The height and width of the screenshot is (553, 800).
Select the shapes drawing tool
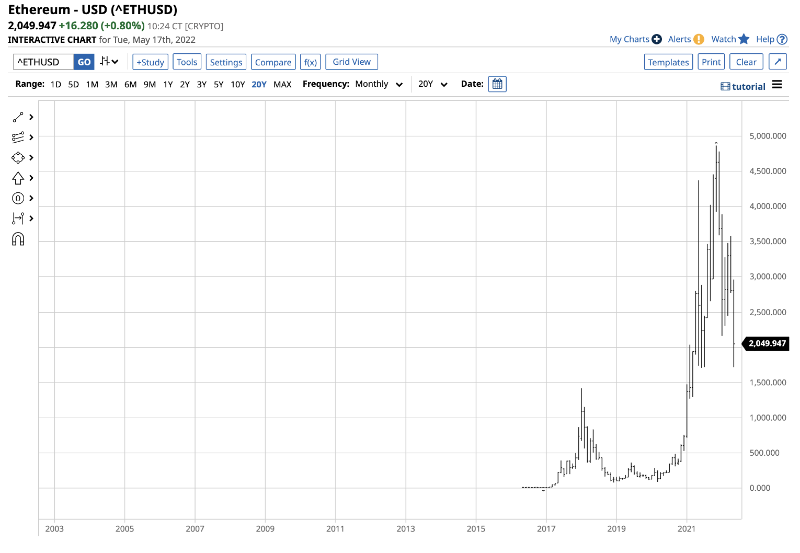(x=18, y=158)
